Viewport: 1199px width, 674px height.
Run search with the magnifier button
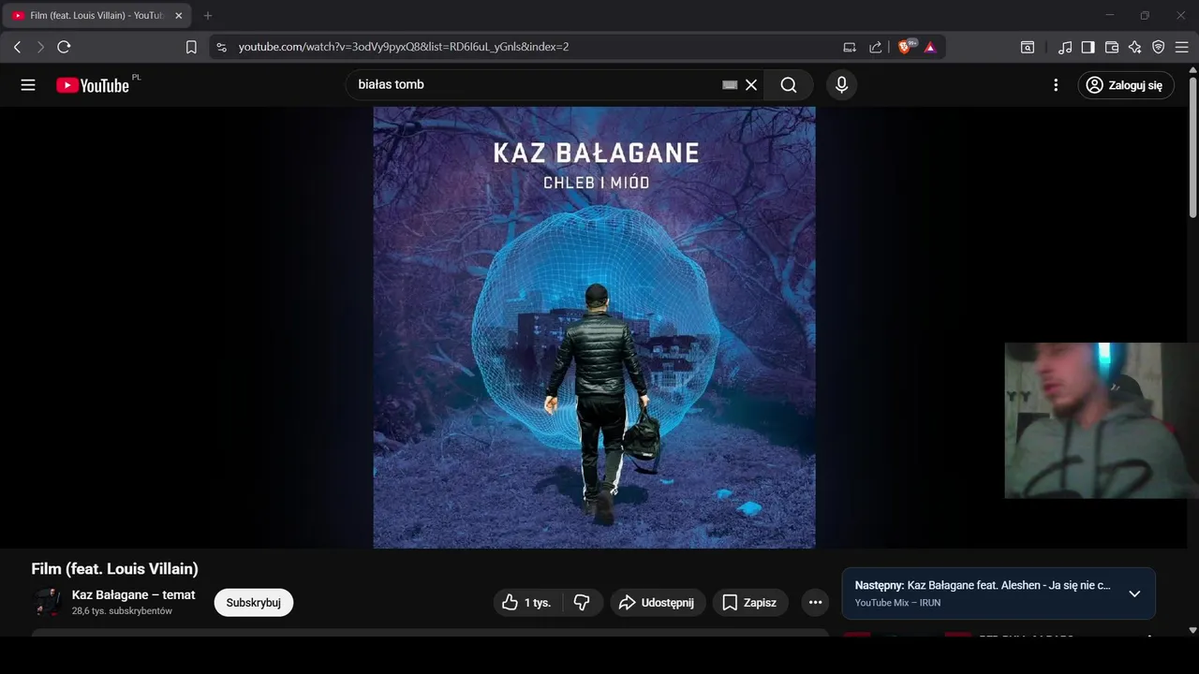(789, 85)
